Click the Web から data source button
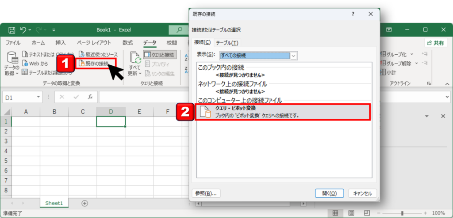Viewport: 453px width, 218px height. click(x=35, y=64)
